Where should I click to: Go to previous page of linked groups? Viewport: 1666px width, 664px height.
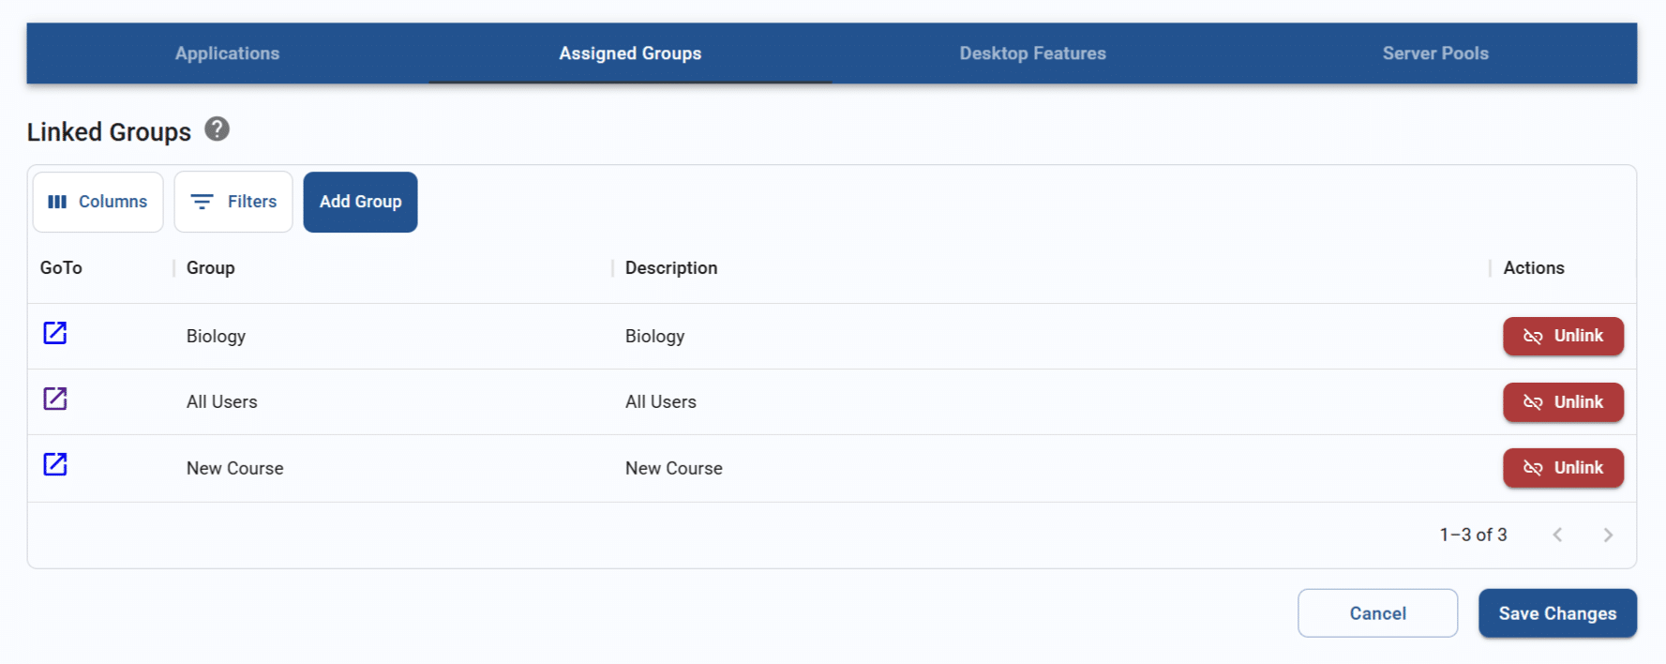click(x=1557, y=535)
